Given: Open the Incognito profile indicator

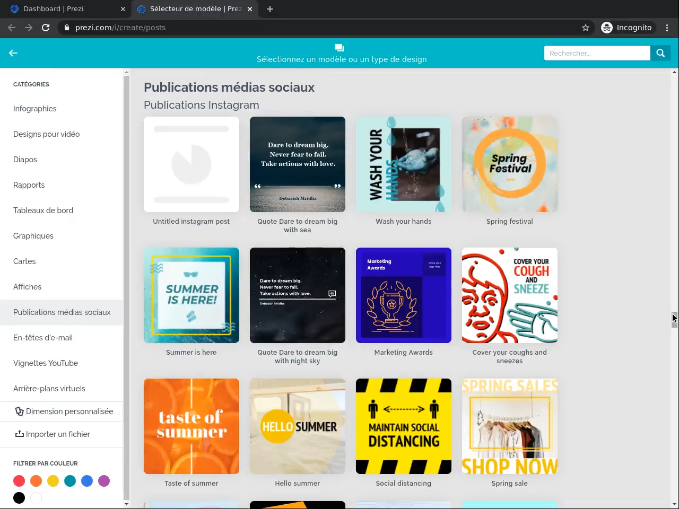Looking at the screenshot, I should point(626,28).
